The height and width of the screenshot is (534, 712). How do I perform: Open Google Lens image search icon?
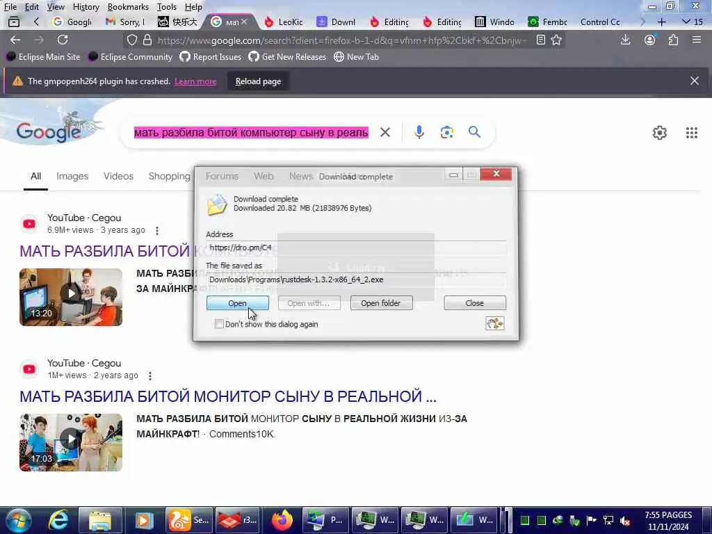447,132
